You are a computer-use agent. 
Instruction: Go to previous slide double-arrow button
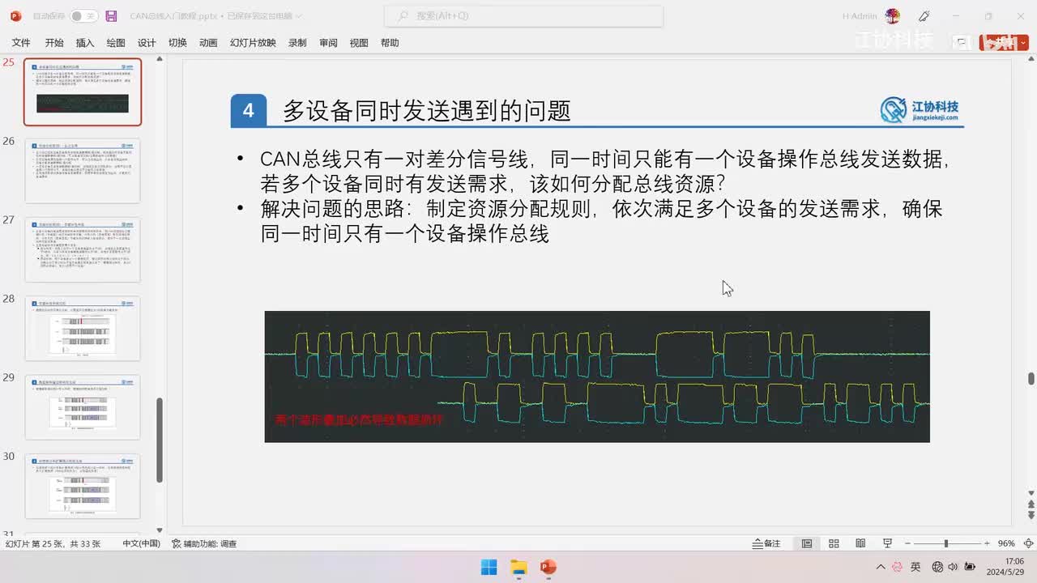[x=1031, y=505]
